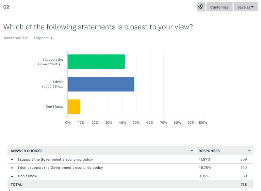Screen dimensions: 261x191
Task: Click the ANSWER CHOICES column header
Action: pos(26,151)
